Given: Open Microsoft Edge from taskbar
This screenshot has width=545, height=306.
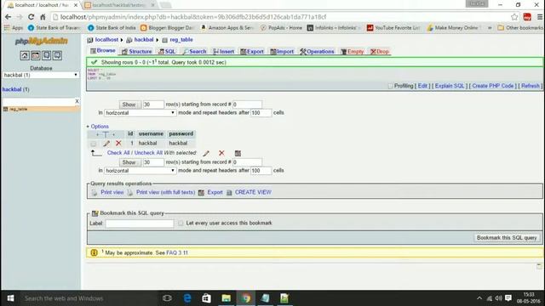Looking at the screenshot, I should (x=187, y=298).
